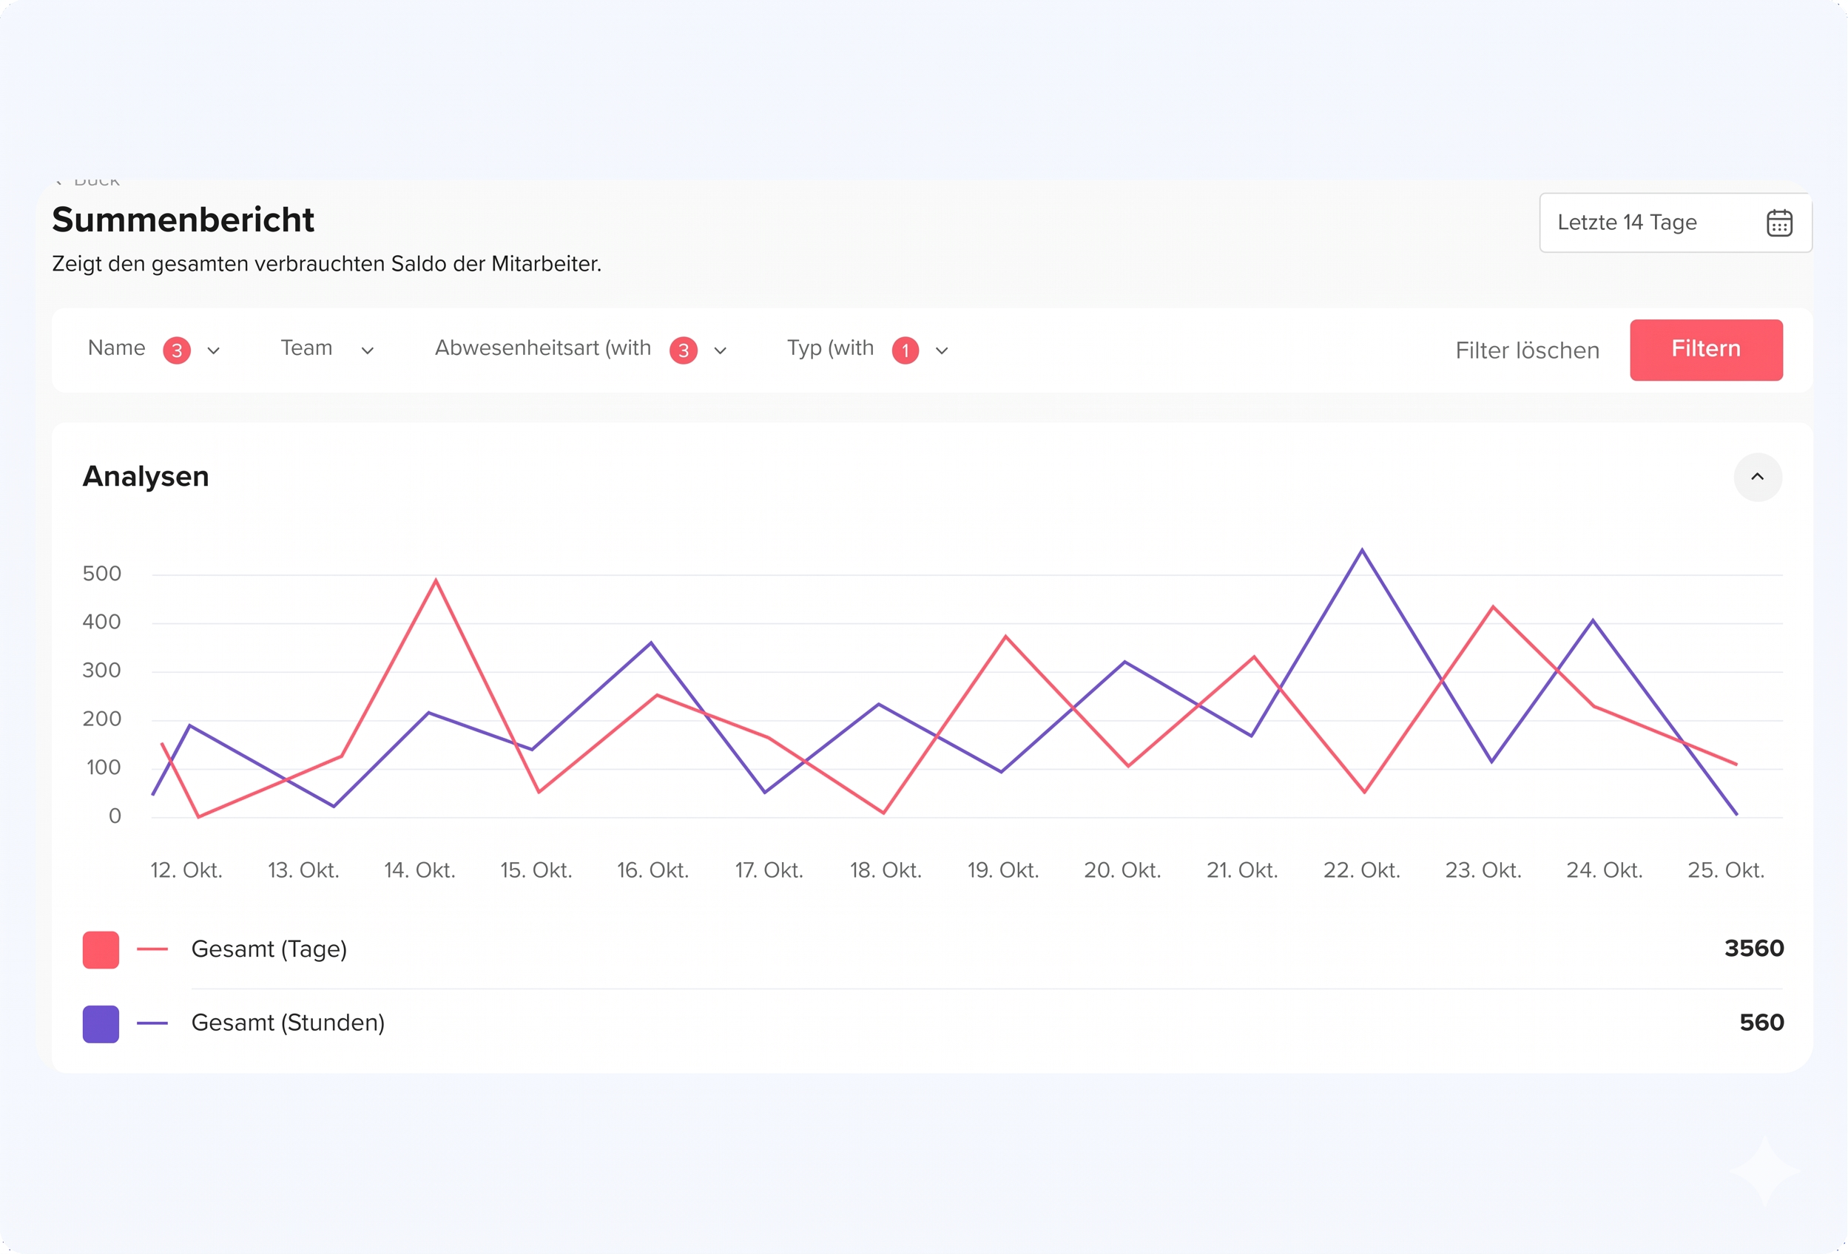
Task: Toggle the Gesamt (Tage) legend entry
Action: 269,949
